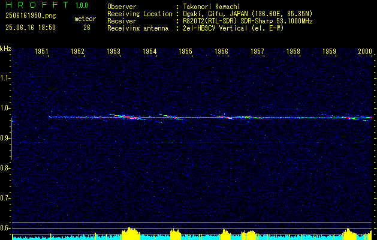Screen dimensions: 377x240
Task: Select the meteor count 26
Action: pyautogui.click(x=87, y=28)
